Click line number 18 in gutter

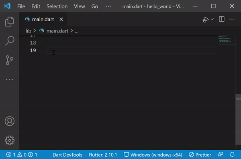[x=33, y=43]
